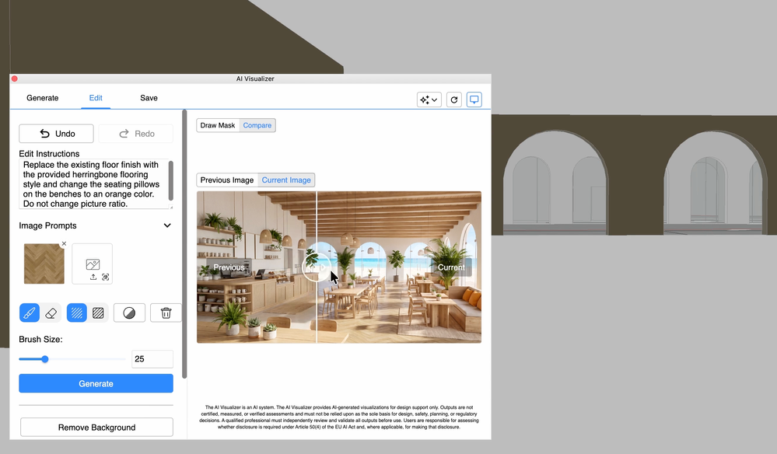The image size is (777, 454).
Task: Click the comparison divider handle on the image
Action: (x=317, y=267)
